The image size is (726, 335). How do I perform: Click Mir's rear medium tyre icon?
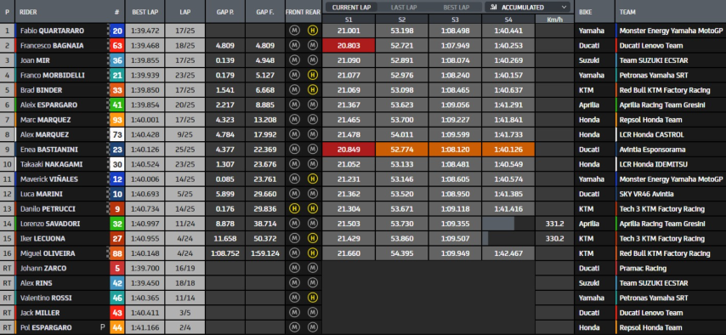pos(313,60)
